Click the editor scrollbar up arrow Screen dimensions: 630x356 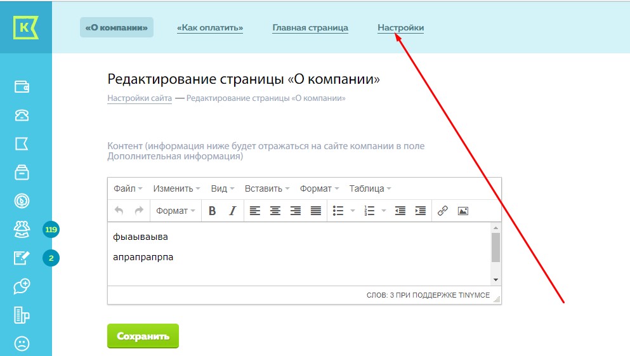[x=495, y=228]
